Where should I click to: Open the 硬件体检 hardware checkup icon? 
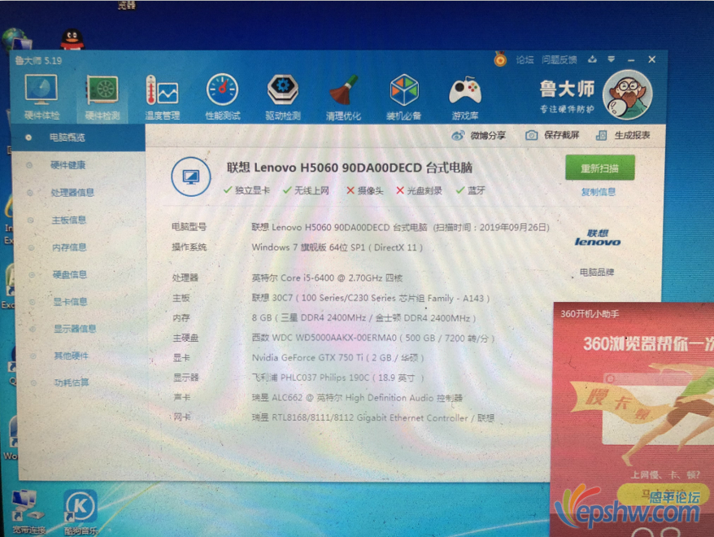click(x=41, y=97)
